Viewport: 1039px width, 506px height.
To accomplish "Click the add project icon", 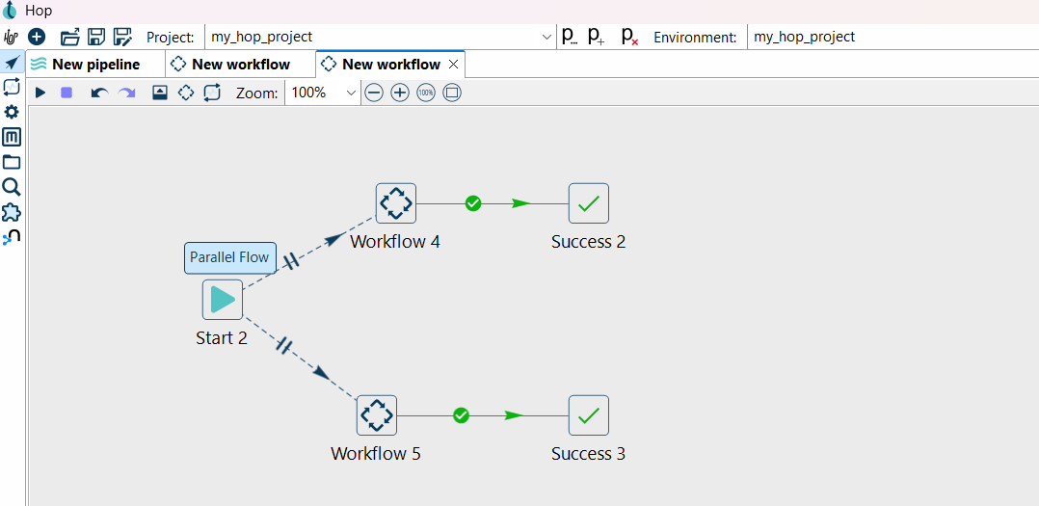I will coord(597,37).
